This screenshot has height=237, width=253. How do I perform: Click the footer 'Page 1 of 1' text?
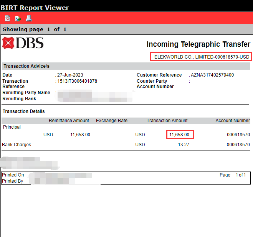coord(233,175)
